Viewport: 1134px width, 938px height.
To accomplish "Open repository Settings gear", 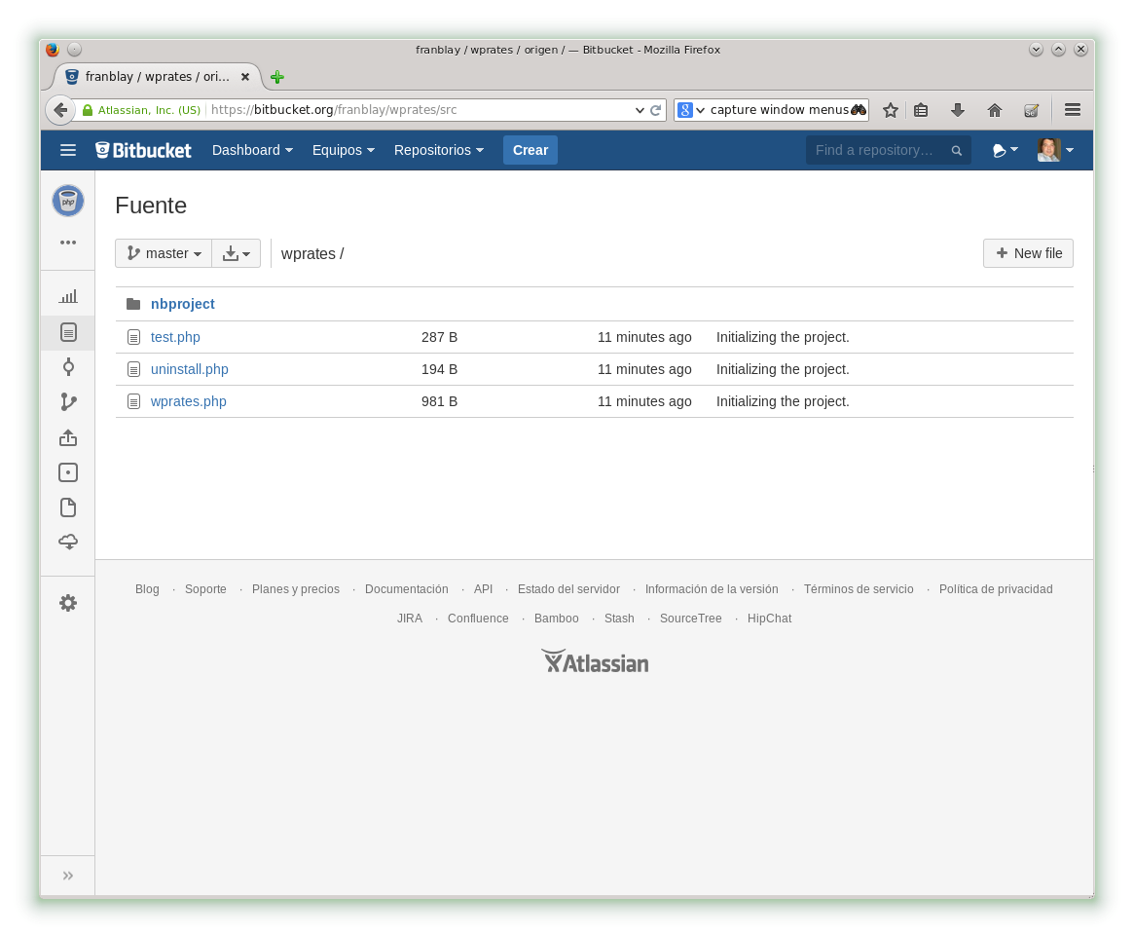I will [68, 603].
